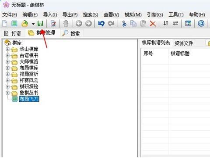Open the 模拟(M) menu
The width and height of the screenshot is (210, 158).
click(133, 14)
